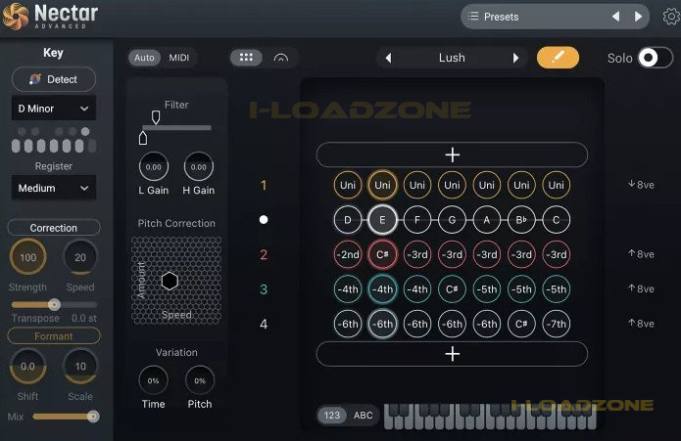This screenshot has width=681, height=441.
Task: Click the Shift formant knob
Action: point(27,367)
